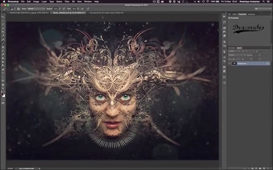Open the Character panel icon (letter A)
This screenshot has width=273, height=170.
[x=224, y=57]
